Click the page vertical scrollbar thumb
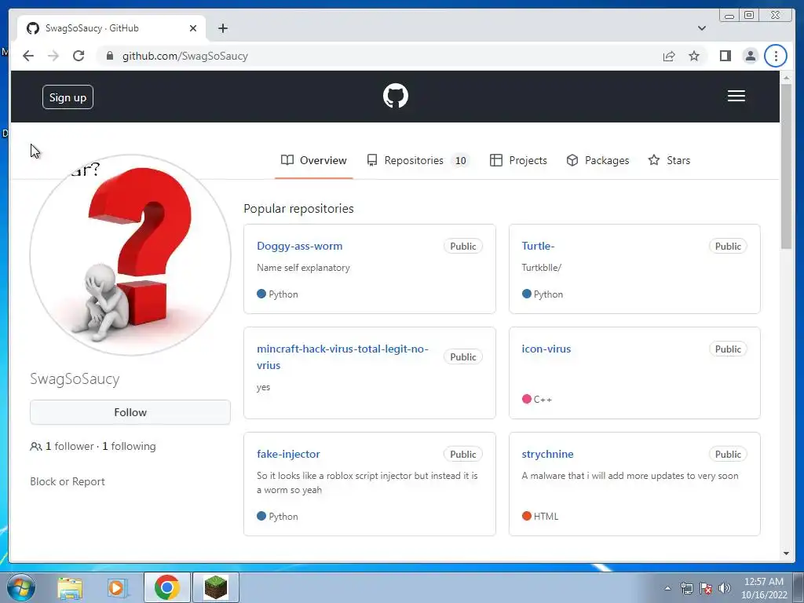 pyautogui.click(x=786, y=166)
